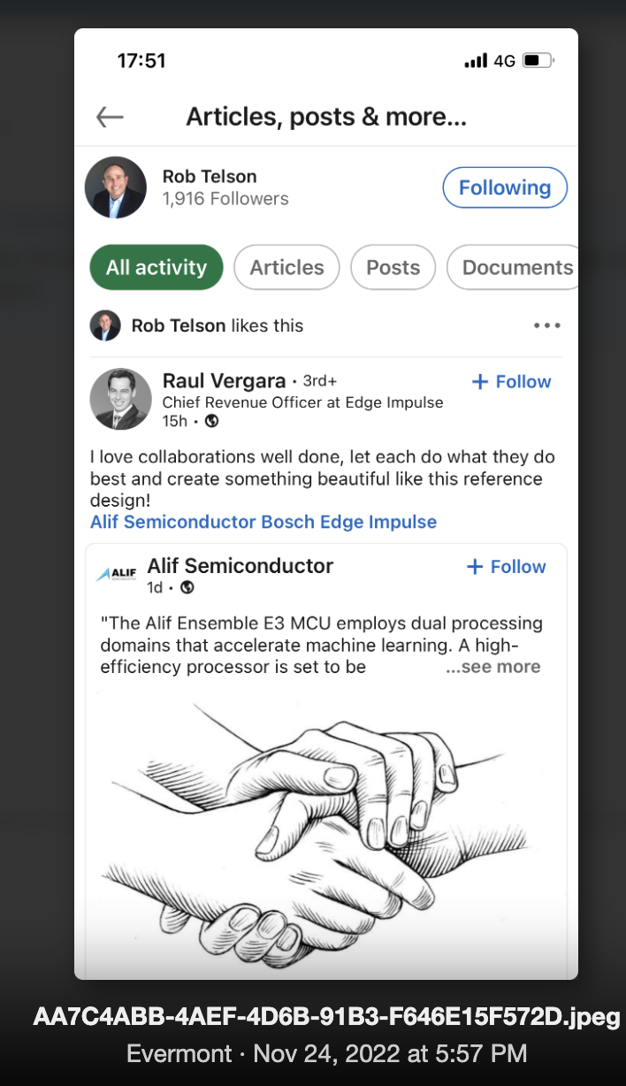626x1086 pixels.
Task: Click the Alif Semiconductor page name
Action: click(x=240, y=566)
